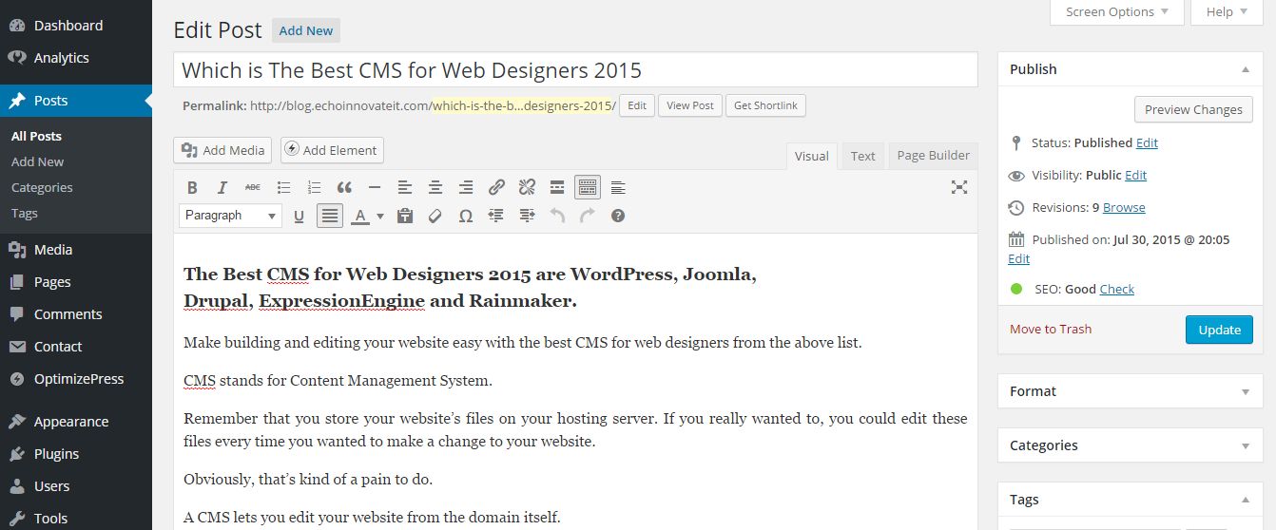Open OptimizePress menu

pyautogui.click(x=76, y=379)
